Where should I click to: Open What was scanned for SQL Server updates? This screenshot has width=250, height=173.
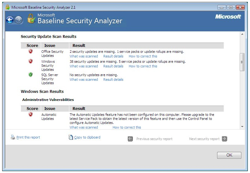(84, 80)
